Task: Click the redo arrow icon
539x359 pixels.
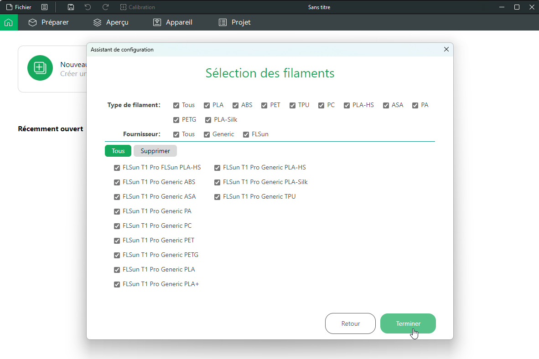Action: pyautogui.click(x=105, y=7)
